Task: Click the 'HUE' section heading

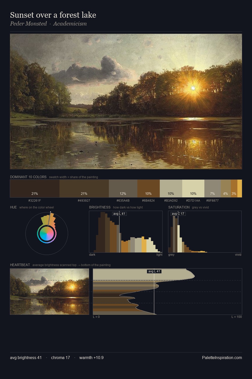Action: coord(13,207)
